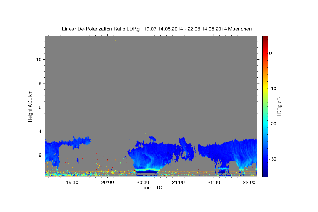
Task: Click the 20:30 time tick label
Action: (x=143, y=182)
